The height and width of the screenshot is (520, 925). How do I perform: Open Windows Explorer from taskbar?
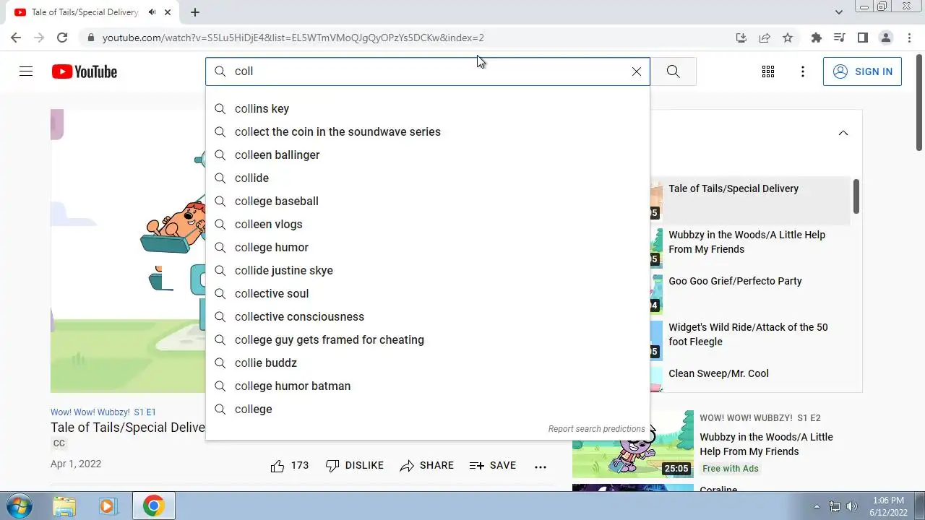point(64,506)
